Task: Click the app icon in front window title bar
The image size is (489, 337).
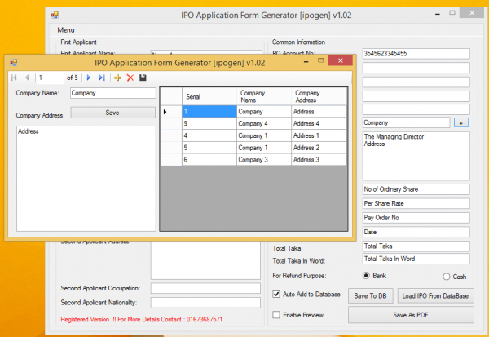Action: tap(15, 62)
